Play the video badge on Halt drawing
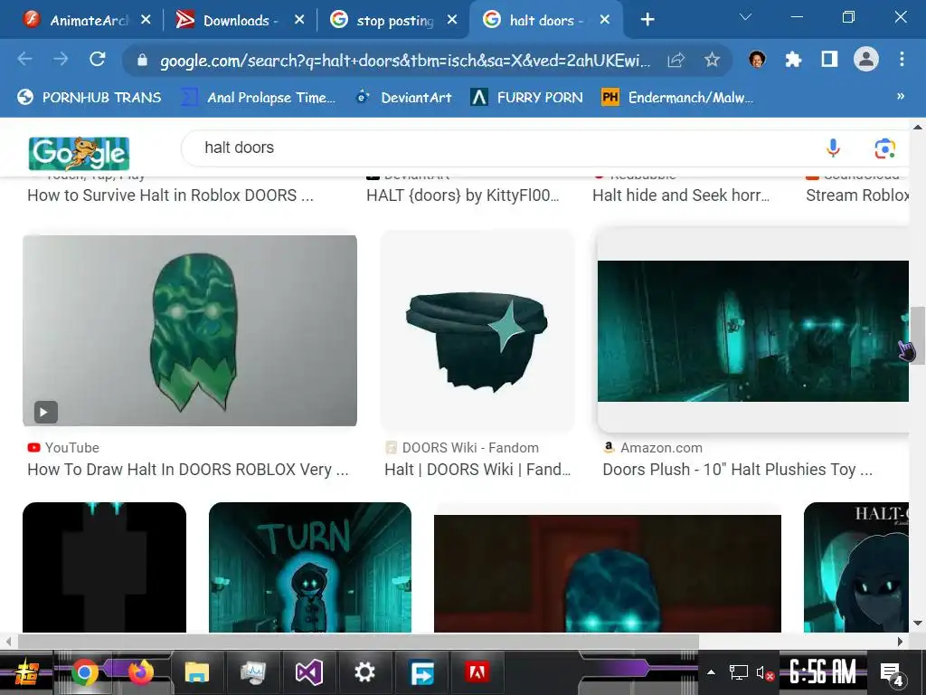The width and height of the screenshot is (926, 695). click(x=45, y=412)
